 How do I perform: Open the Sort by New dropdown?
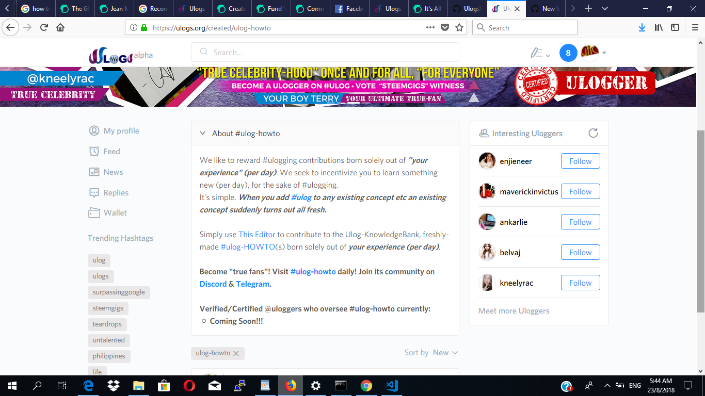(x=445, y=353)
